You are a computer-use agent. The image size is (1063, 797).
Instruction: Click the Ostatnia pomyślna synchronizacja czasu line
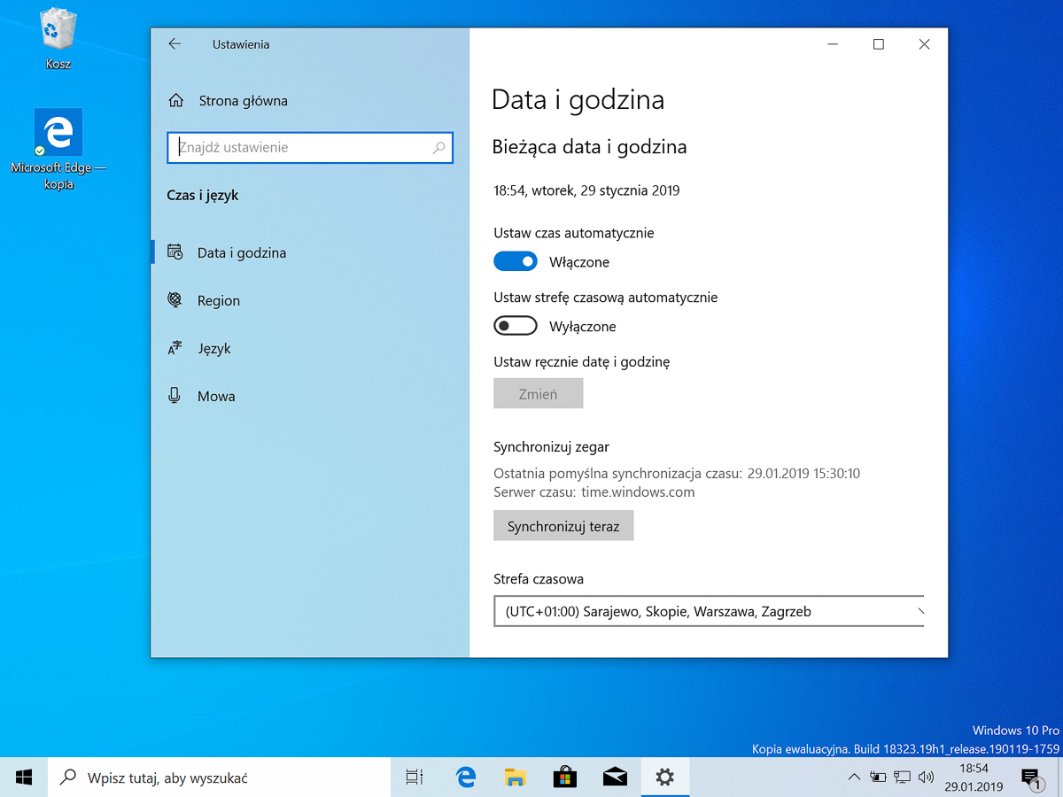[677, 474]
